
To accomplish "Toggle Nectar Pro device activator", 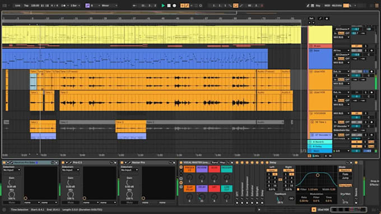I will (x=122, y=163).
